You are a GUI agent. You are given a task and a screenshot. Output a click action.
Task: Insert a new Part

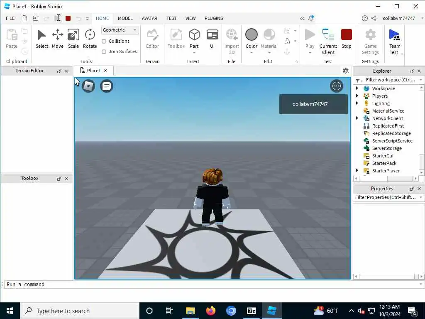[x=194, y=39]
